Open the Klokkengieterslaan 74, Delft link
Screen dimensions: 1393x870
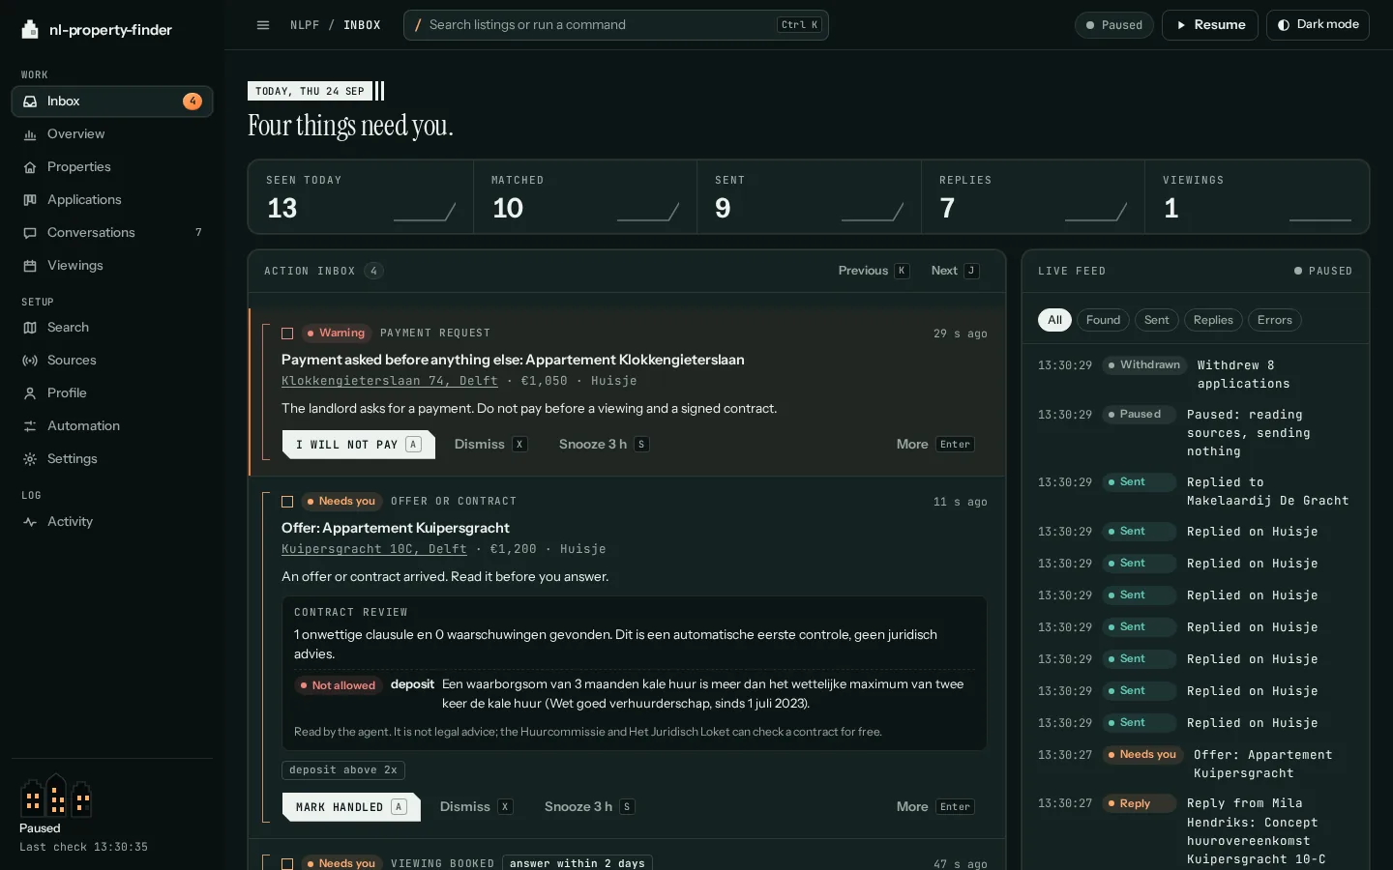coord(390,381)
